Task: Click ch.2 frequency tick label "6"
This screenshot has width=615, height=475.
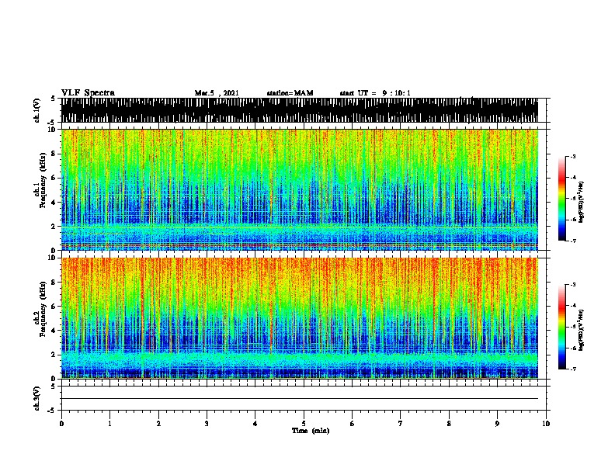Action: tap(54, 307)
